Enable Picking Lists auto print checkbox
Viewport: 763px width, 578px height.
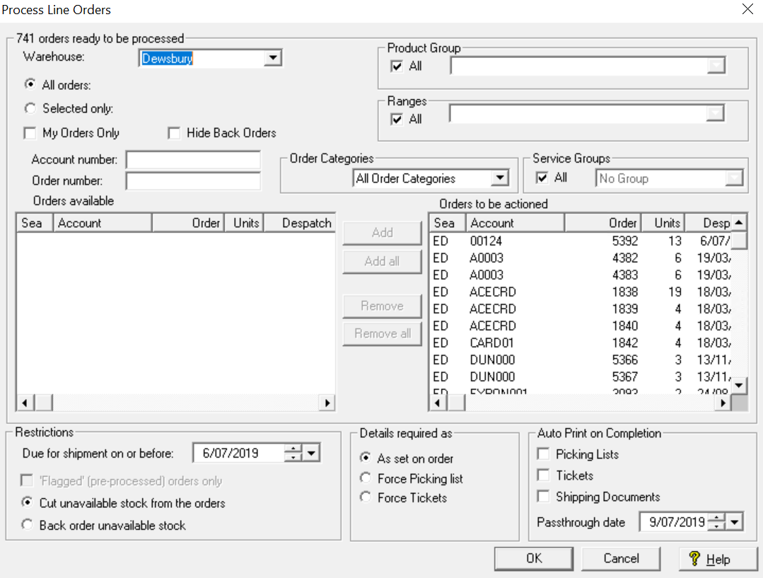coord(544,453)
